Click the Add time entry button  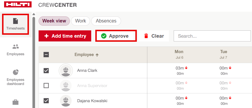tap(65, 36)
